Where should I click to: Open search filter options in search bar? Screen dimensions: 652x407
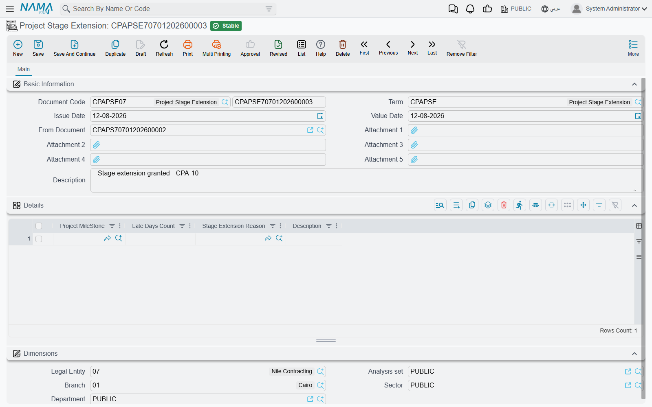pos(269,9)
